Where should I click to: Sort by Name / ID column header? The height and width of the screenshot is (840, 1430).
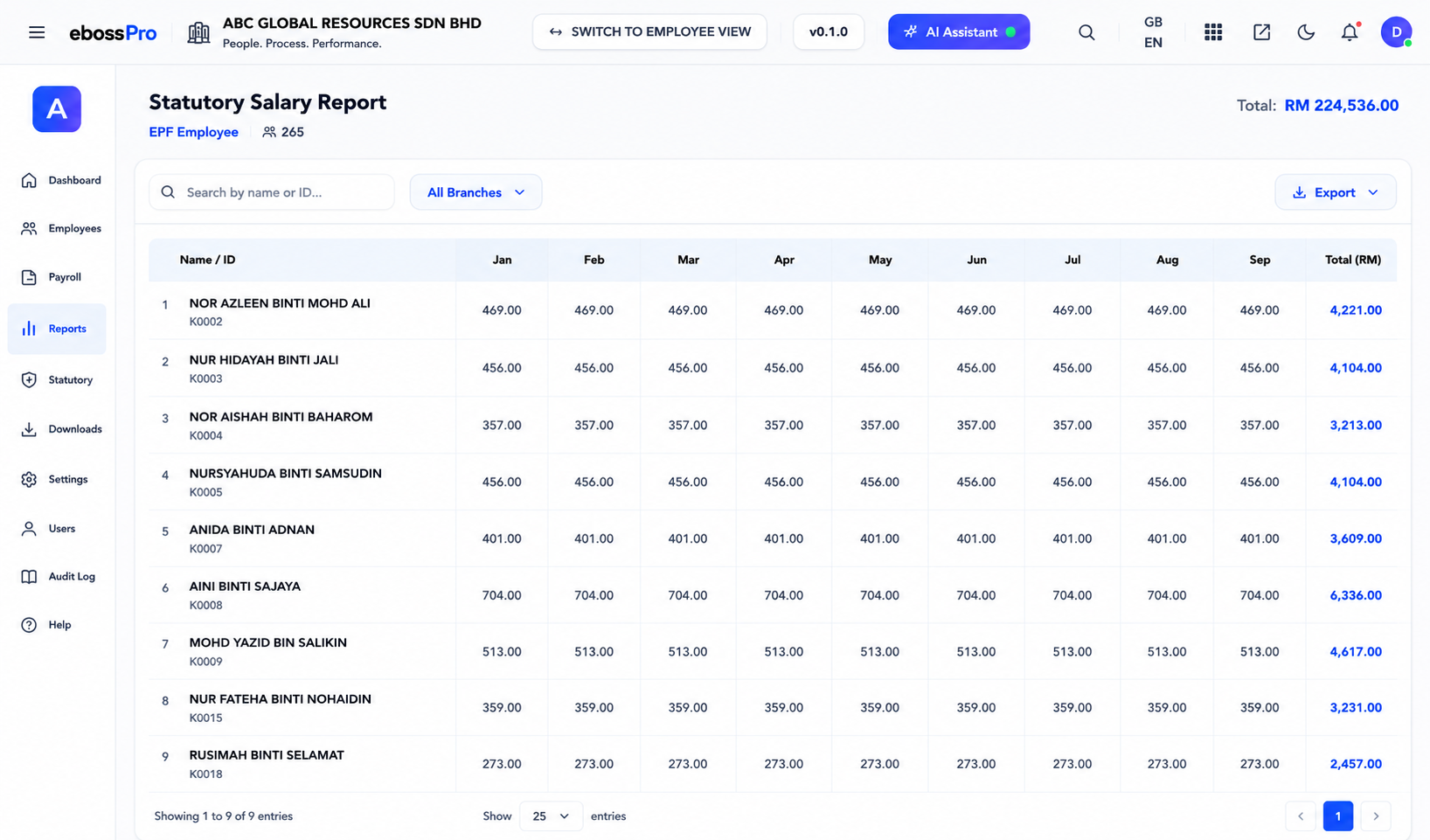tap(207, 260)
